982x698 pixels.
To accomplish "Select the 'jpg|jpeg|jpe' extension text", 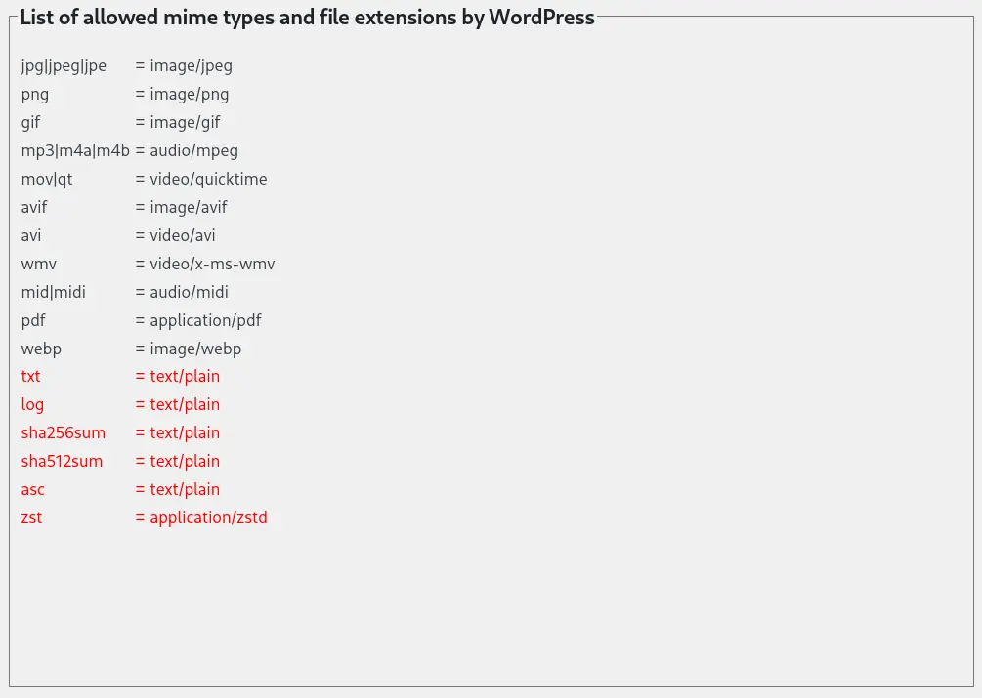I will 64,65.
